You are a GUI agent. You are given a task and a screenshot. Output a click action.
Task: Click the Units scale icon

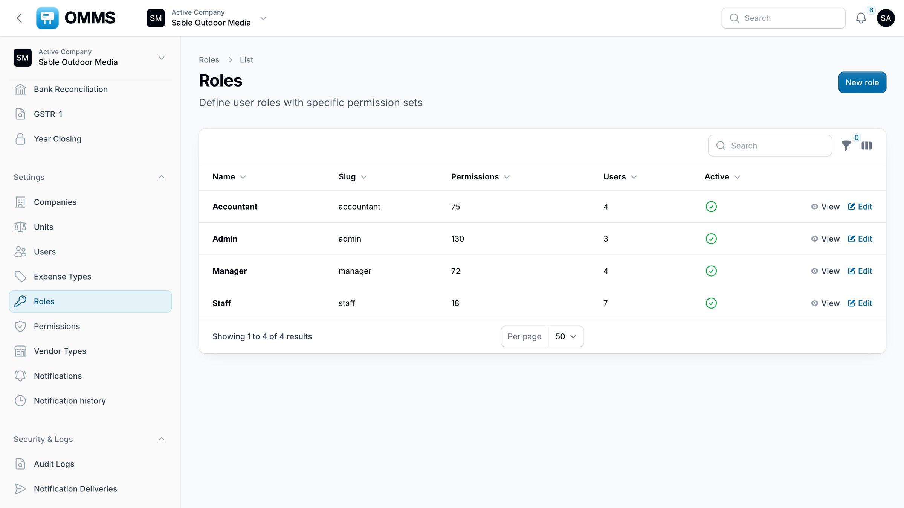point(20,227)
